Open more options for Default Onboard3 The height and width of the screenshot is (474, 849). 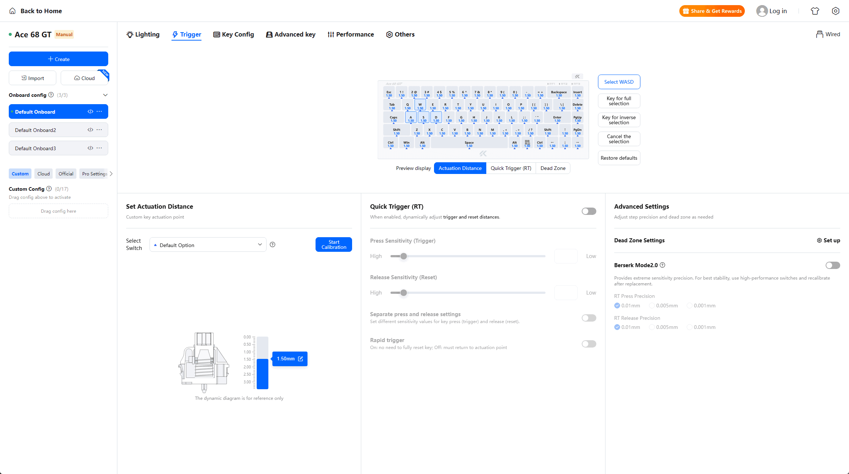pos(99,148)
